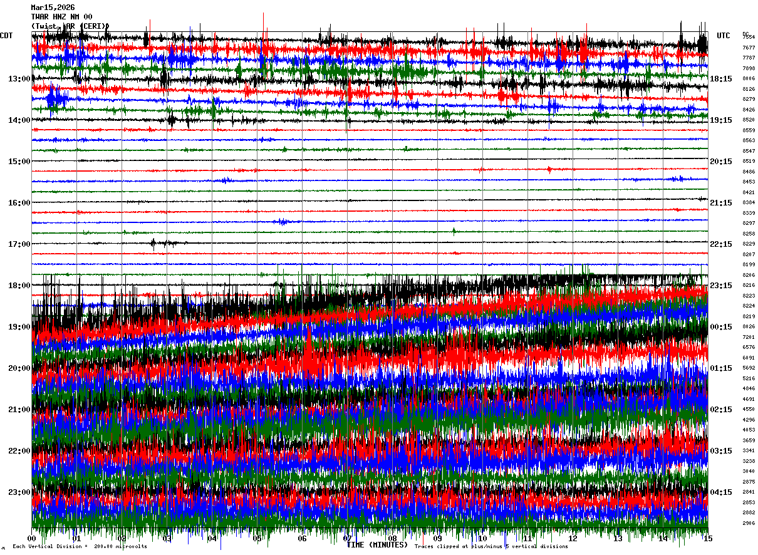The image size is (758, 555).
Task: Click the 23:15 UTC time label
Action: (x=721, y=286)
